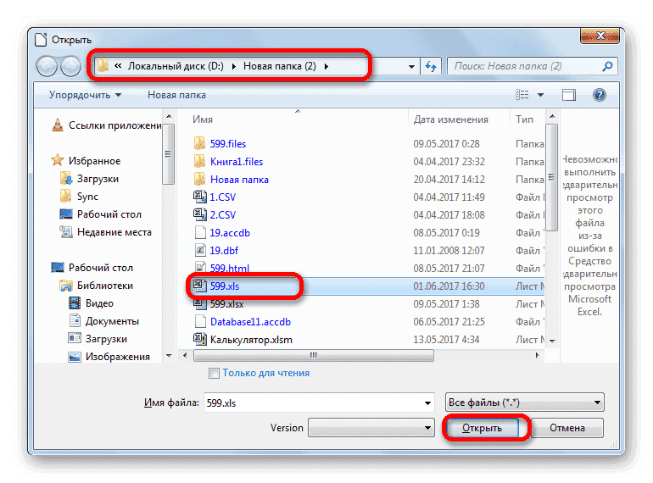Image resolution: width=653 pixels, height=483 pixels.
Task: Click the Sync folder icon in sidebar
Action: [66, 196]
